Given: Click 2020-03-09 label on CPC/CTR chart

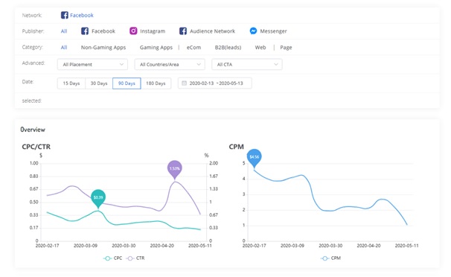Looking at the screenshot, I should [86, 246].
